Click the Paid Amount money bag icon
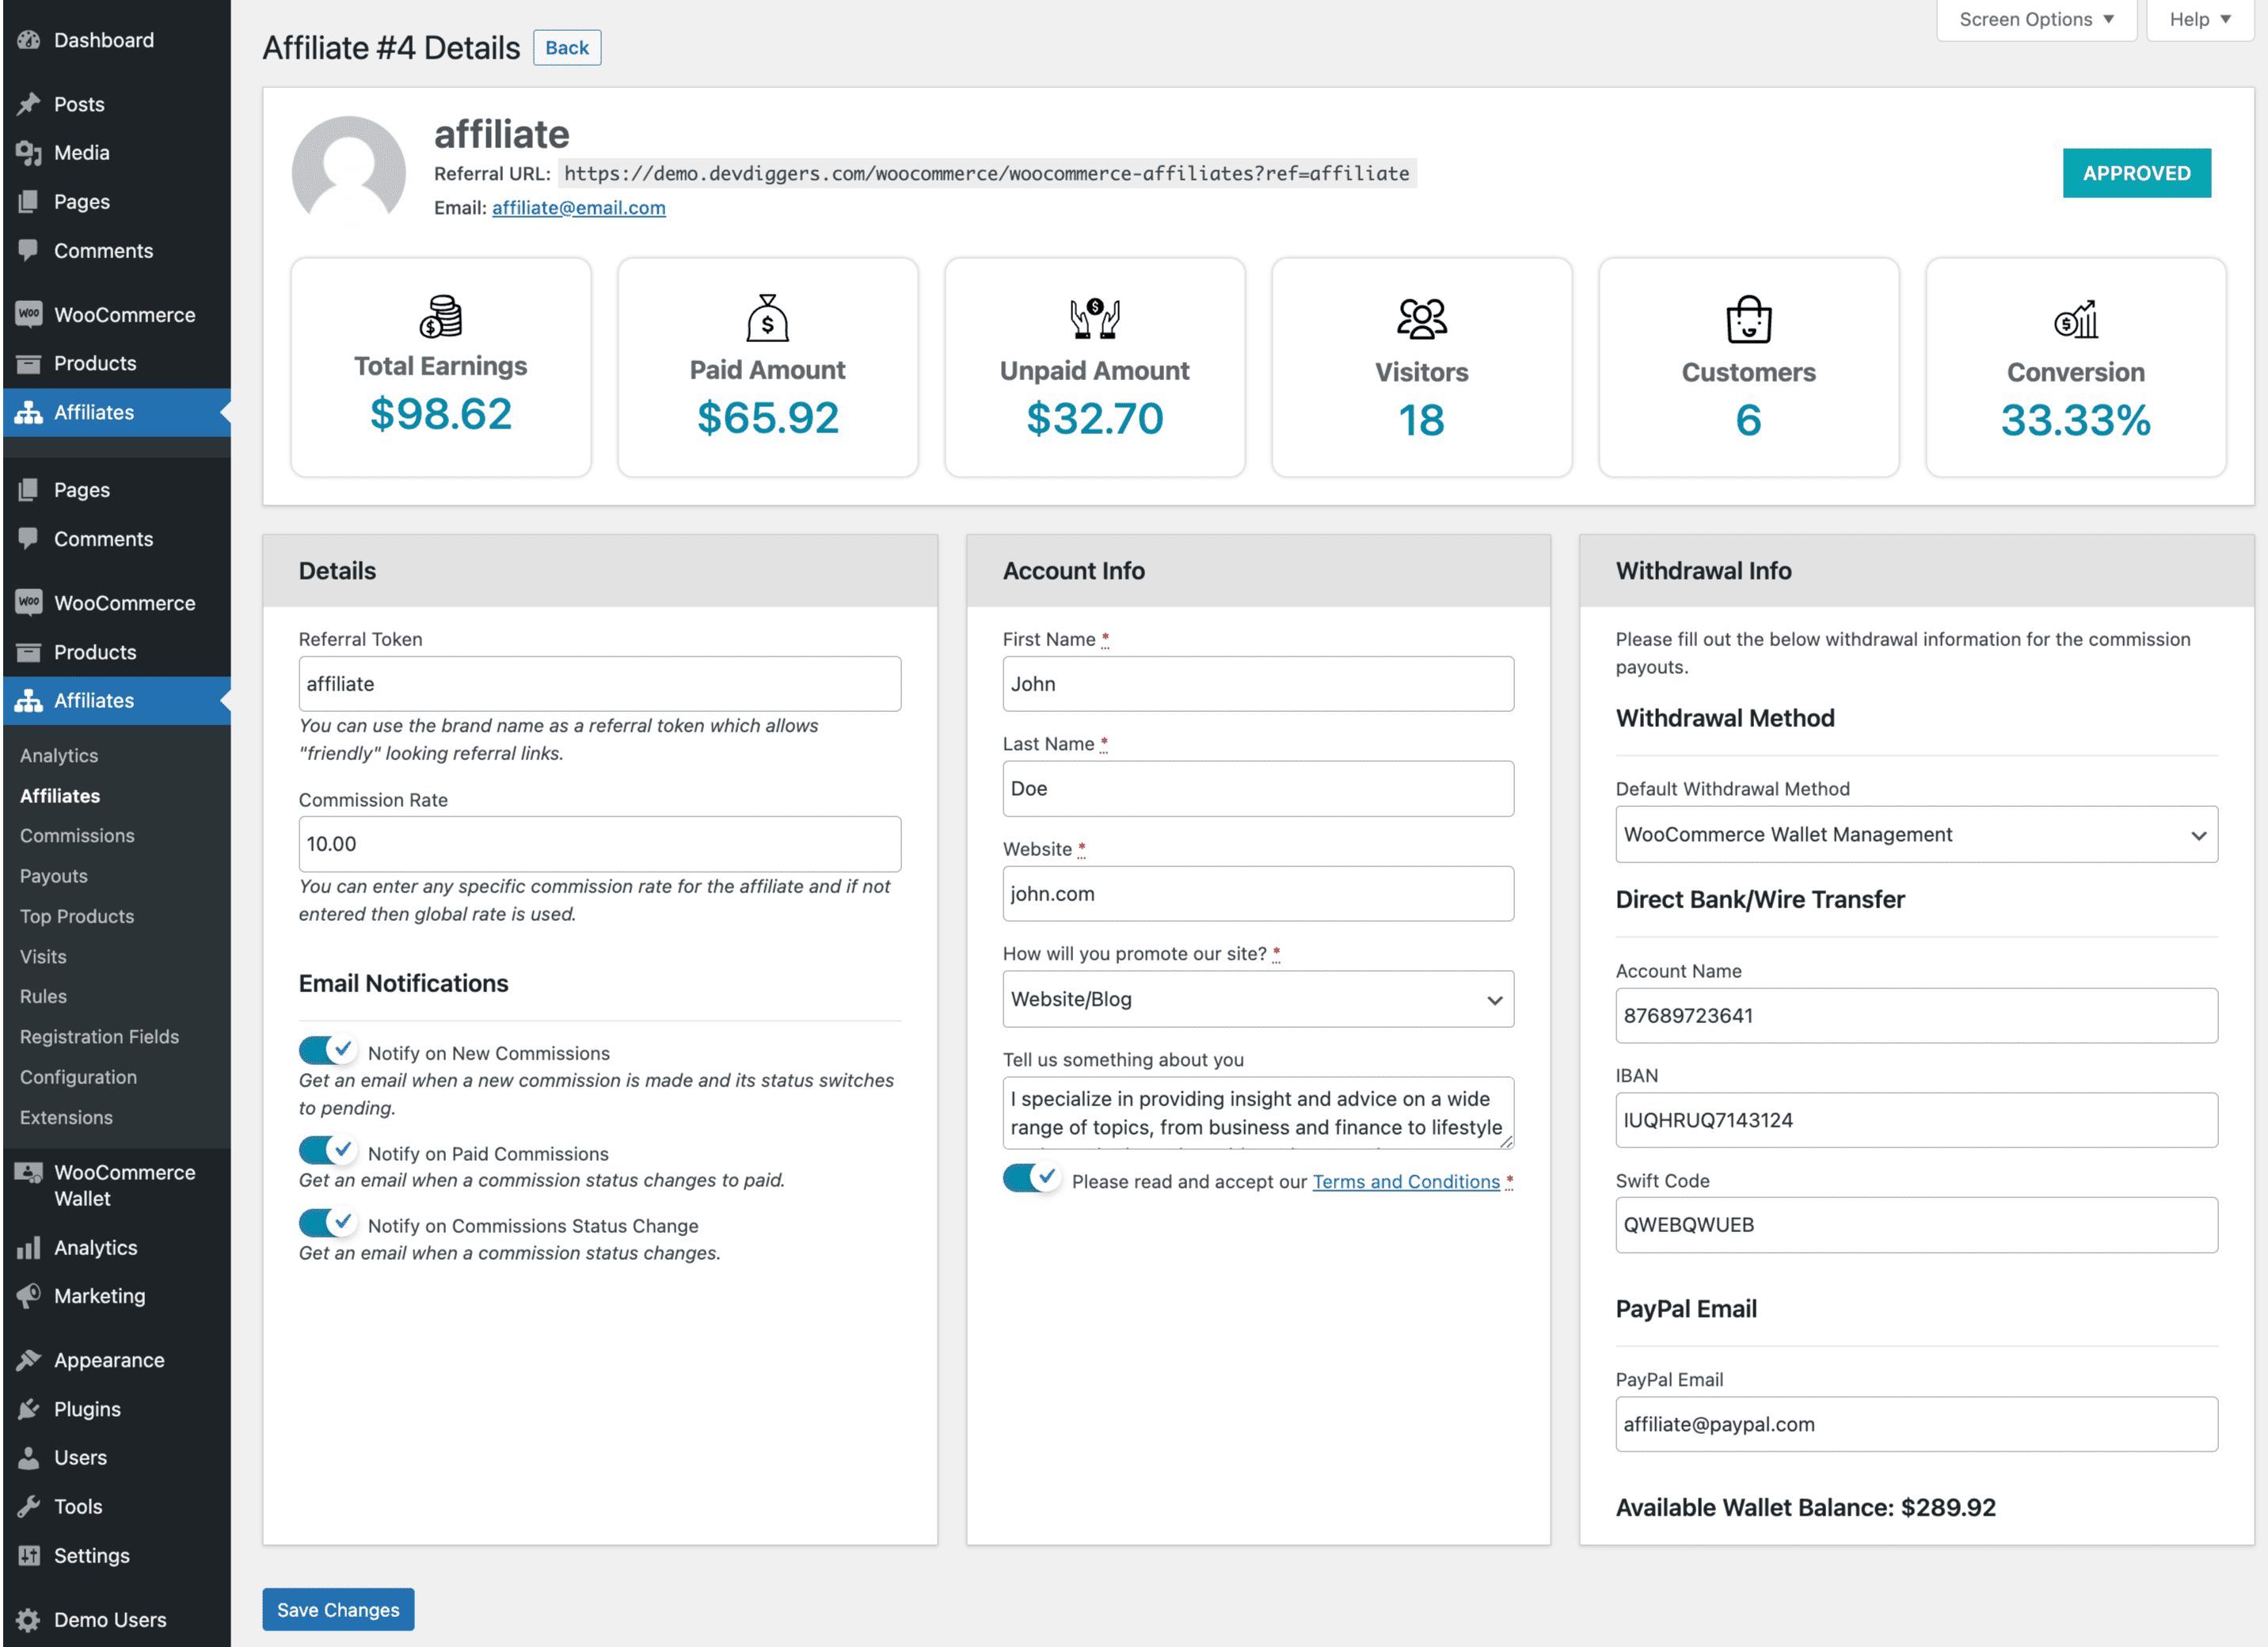Viewport: 2268px width, 1647px height. tap(767, 318)
